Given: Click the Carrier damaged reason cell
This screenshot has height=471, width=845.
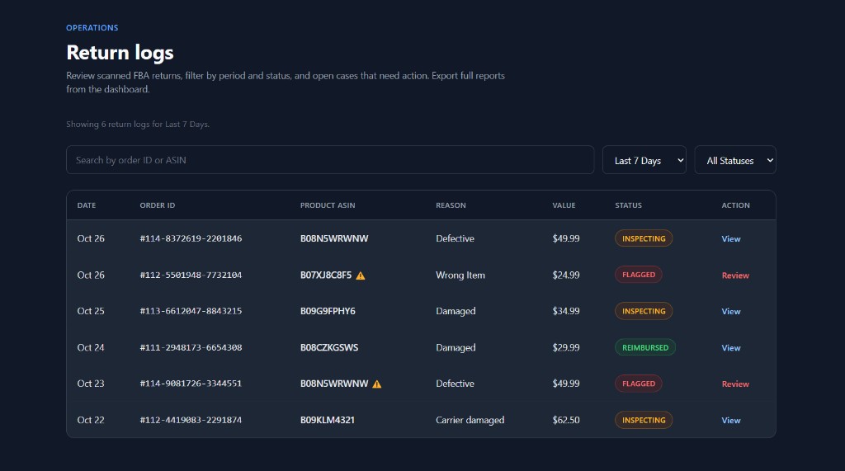Looking at the screenshot, I should coord(470,420).
